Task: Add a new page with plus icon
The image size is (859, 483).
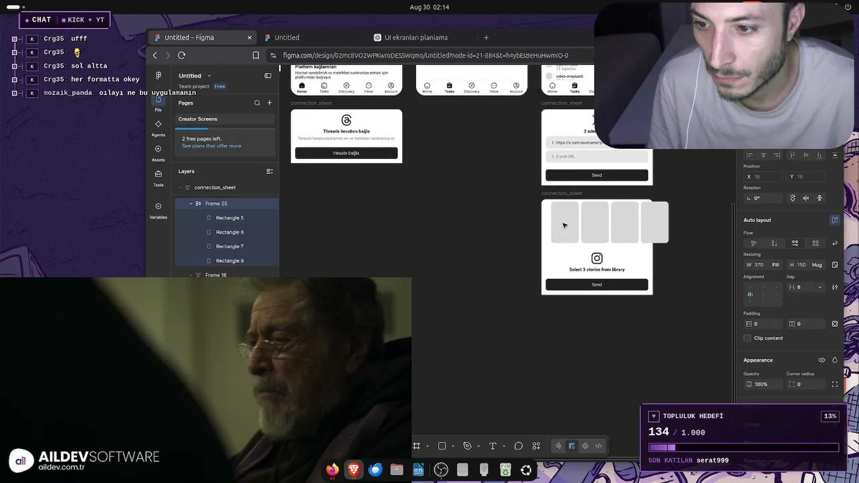Action: (270, 103)
